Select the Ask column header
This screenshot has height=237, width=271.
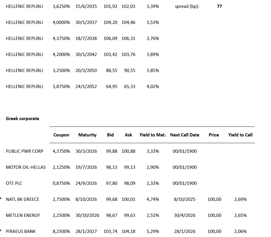(129, 135)
